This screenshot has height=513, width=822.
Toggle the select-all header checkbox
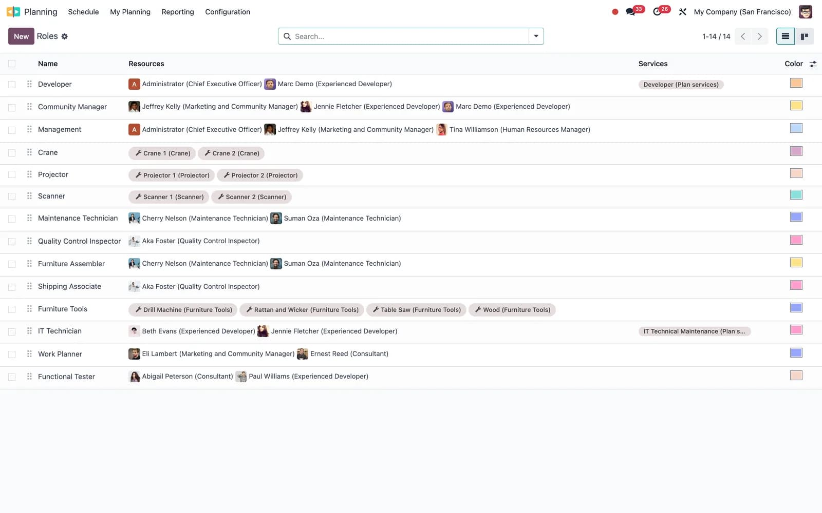click(12, 64)
